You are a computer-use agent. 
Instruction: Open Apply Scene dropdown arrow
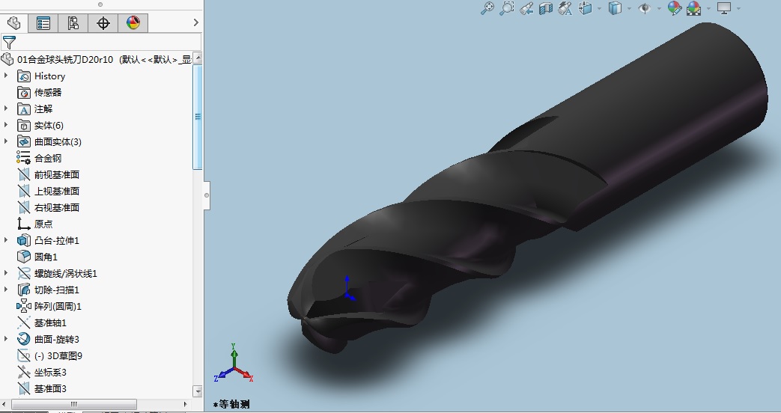pos(708,8)
